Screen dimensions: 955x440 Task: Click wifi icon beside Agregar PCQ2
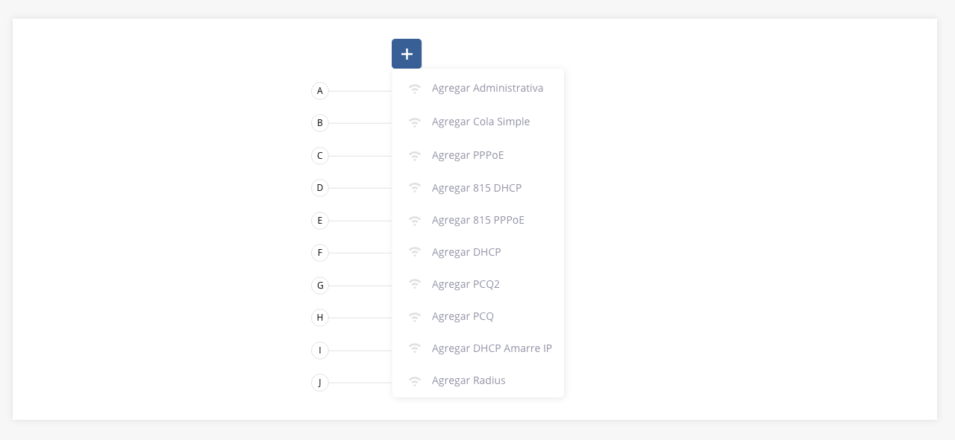point(415,284)
